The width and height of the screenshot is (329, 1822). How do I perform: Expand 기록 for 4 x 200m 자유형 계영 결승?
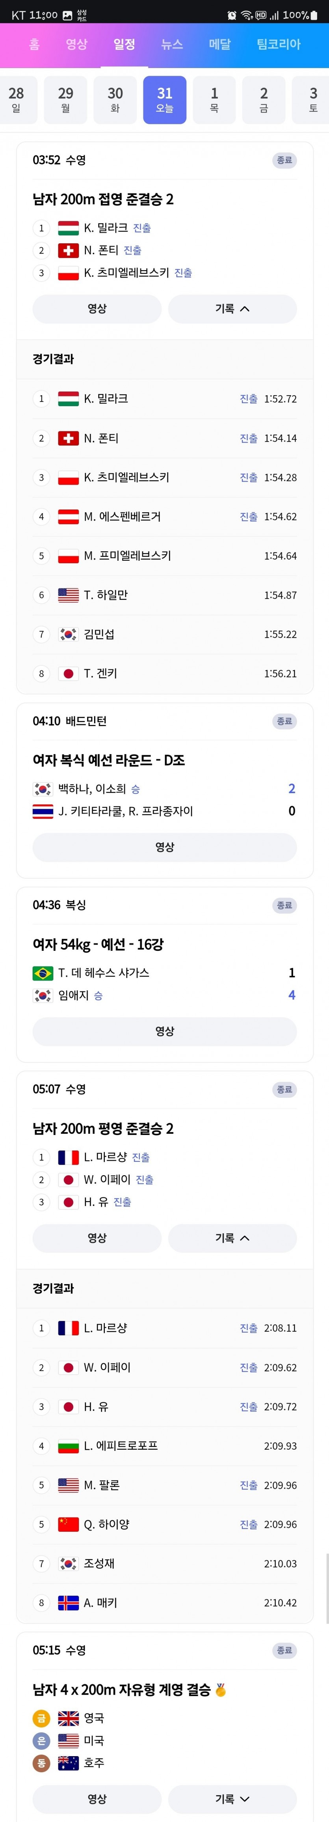click(232, 1799)
